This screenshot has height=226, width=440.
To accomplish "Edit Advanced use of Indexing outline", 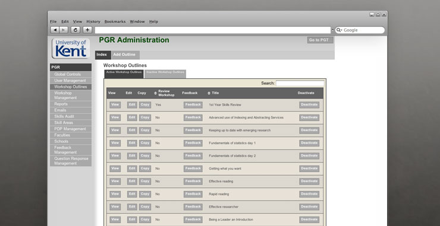I will [132, 117].
